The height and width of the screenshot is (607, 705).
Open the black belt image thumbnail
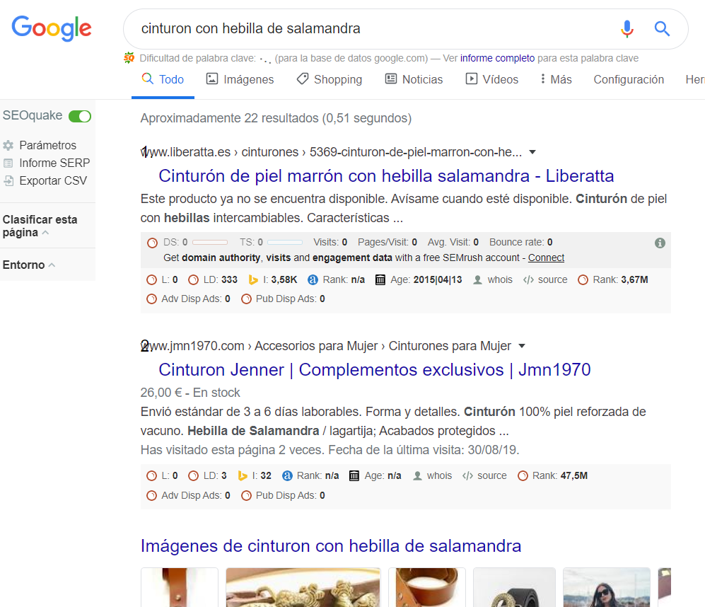(x=514, y=587)
